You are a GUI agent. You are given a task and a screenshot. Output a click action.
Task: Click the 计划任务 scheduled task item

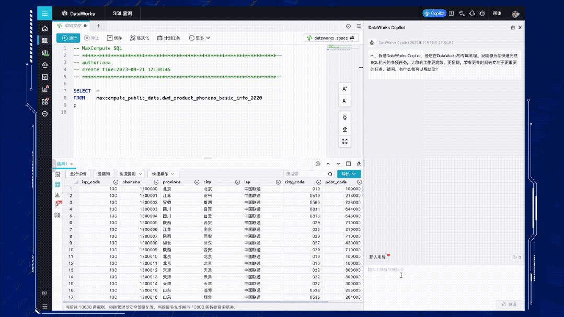pos(169,38)
